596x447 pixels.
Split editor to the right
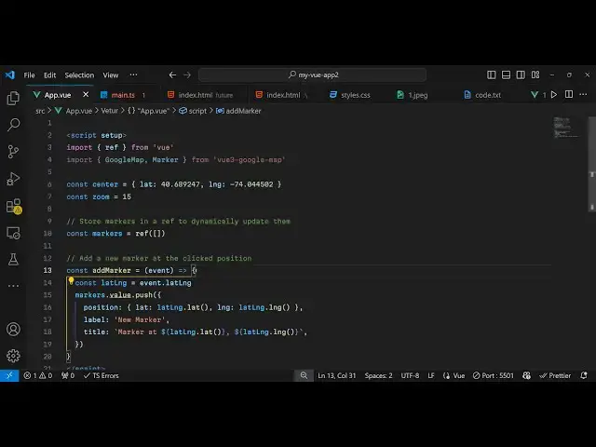pyautogui.click(x=569, y=94)
